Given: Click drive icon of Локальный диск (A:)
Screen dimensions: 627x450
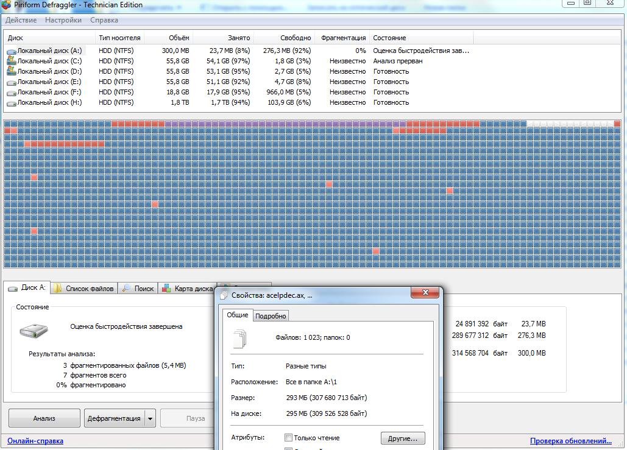Looking at the screenshot, I should coord(11,51).
